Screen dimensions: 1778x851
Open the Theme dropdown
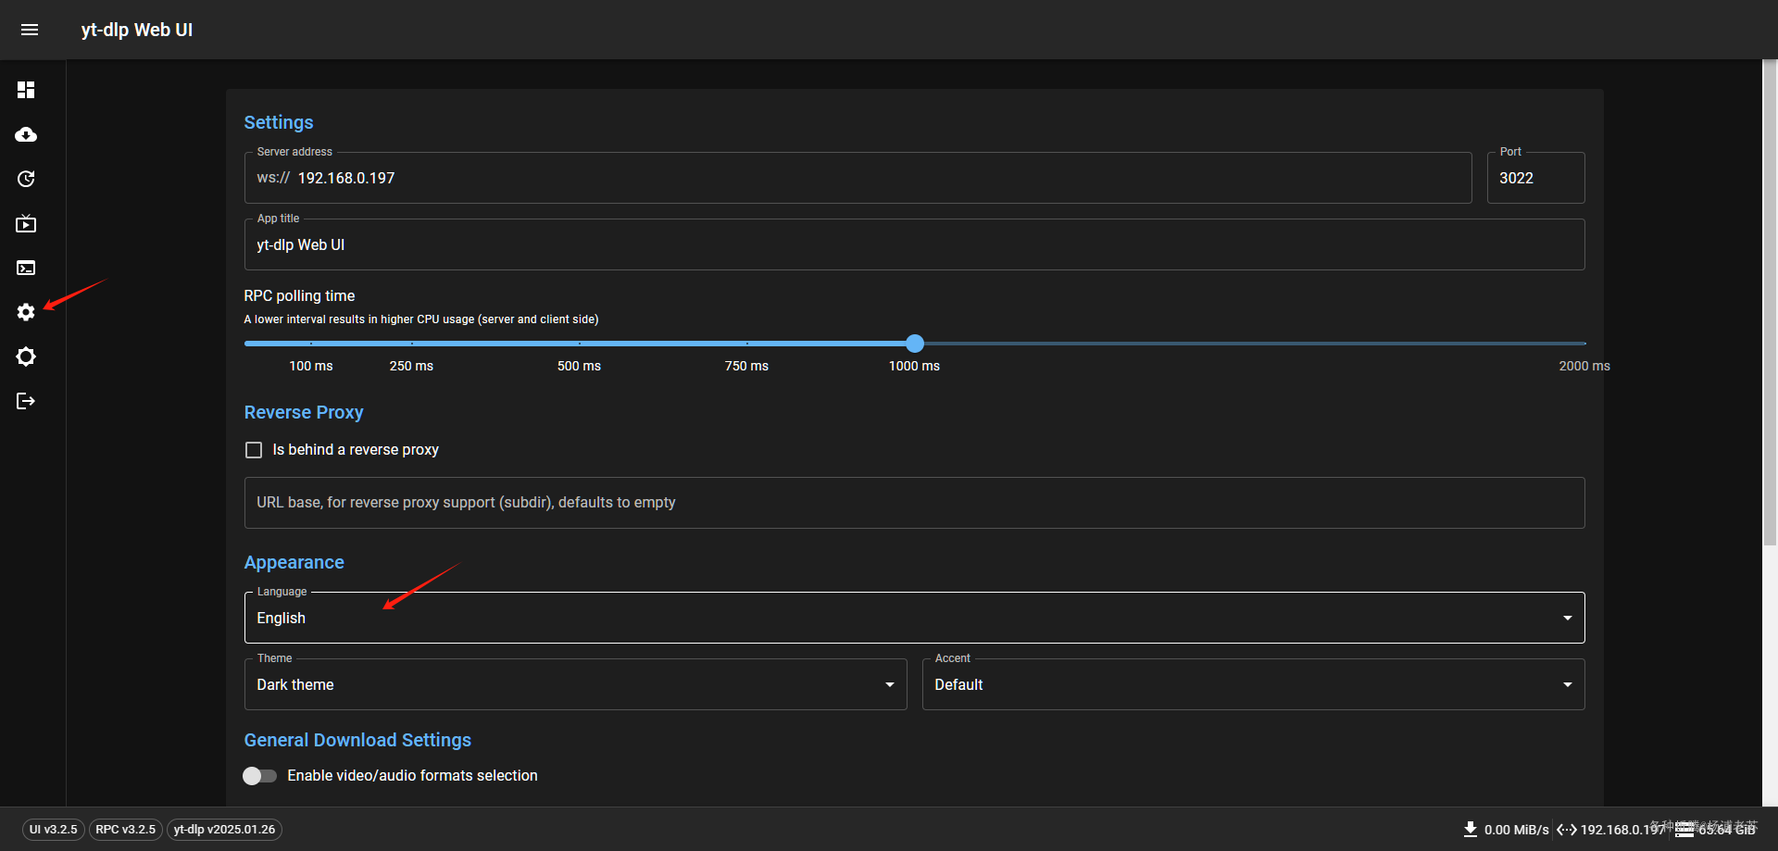(x=575, y=684)
